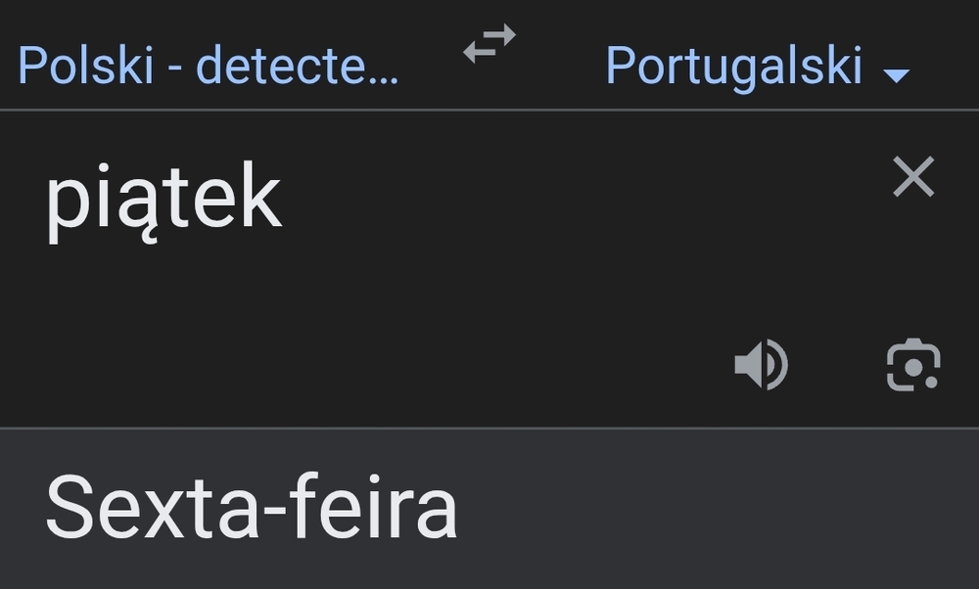Click the two-arrow language swap icon
This screenshot has height=589, width=979.
[489, 45]
